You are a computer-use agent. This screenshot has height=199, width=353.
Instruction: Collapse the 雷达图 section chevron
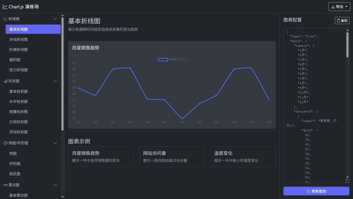55,185
